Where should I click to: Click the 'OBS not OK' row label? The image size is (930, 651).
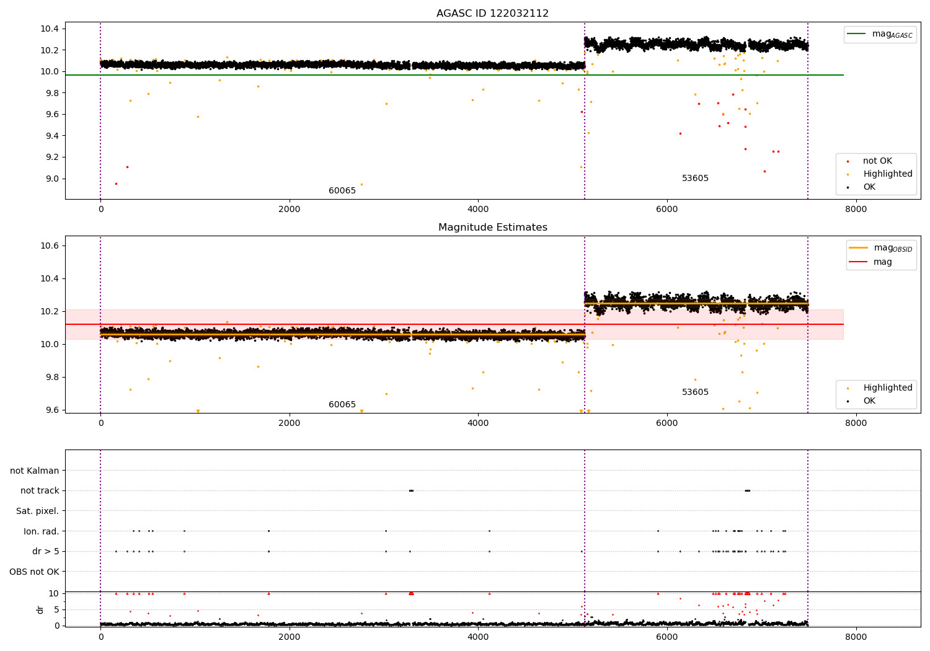pyautogui.click(x=34, y=572)
